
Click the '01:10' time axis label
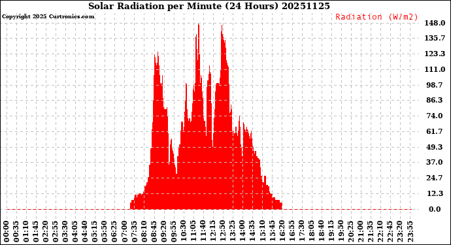(x=26, y=232)
